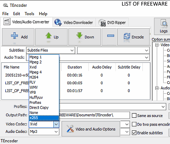Open the empty dropdown beside Subtitle Files

pos(113,50)
